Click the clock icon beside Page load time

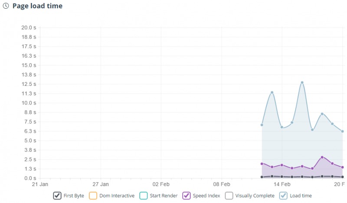coord(6,6)
